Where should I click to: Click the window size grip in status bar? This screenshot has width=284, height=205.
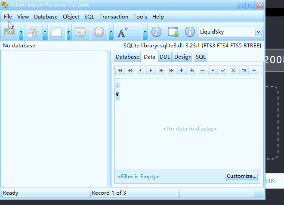[260, 194]
